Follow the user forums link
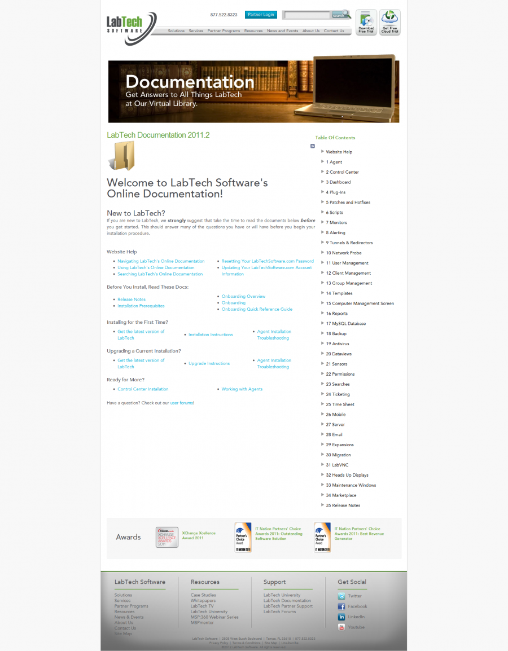The image size is (508, 651). pyautogui.click(x=182, y=403)
